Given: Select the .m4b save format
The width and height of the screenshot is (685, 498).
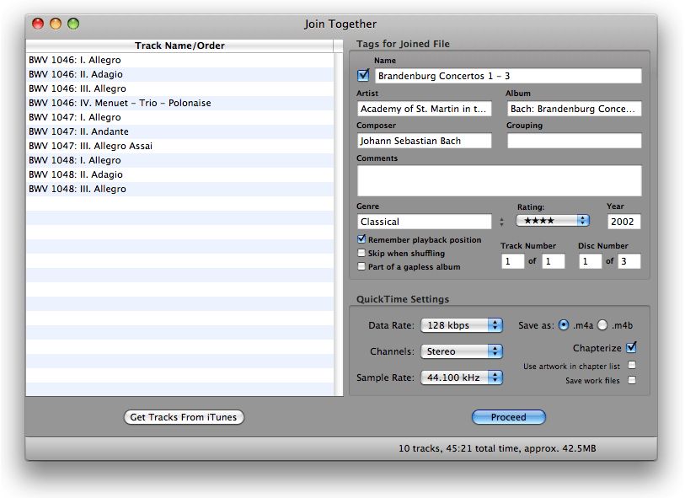Looking at the screenshot, I should click(602, 325).
